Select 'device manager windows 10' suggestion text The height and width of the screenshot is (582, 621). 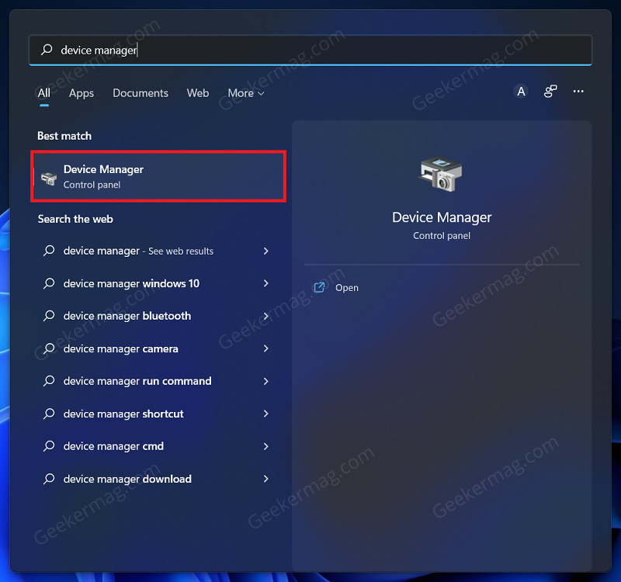pos(131,283)
